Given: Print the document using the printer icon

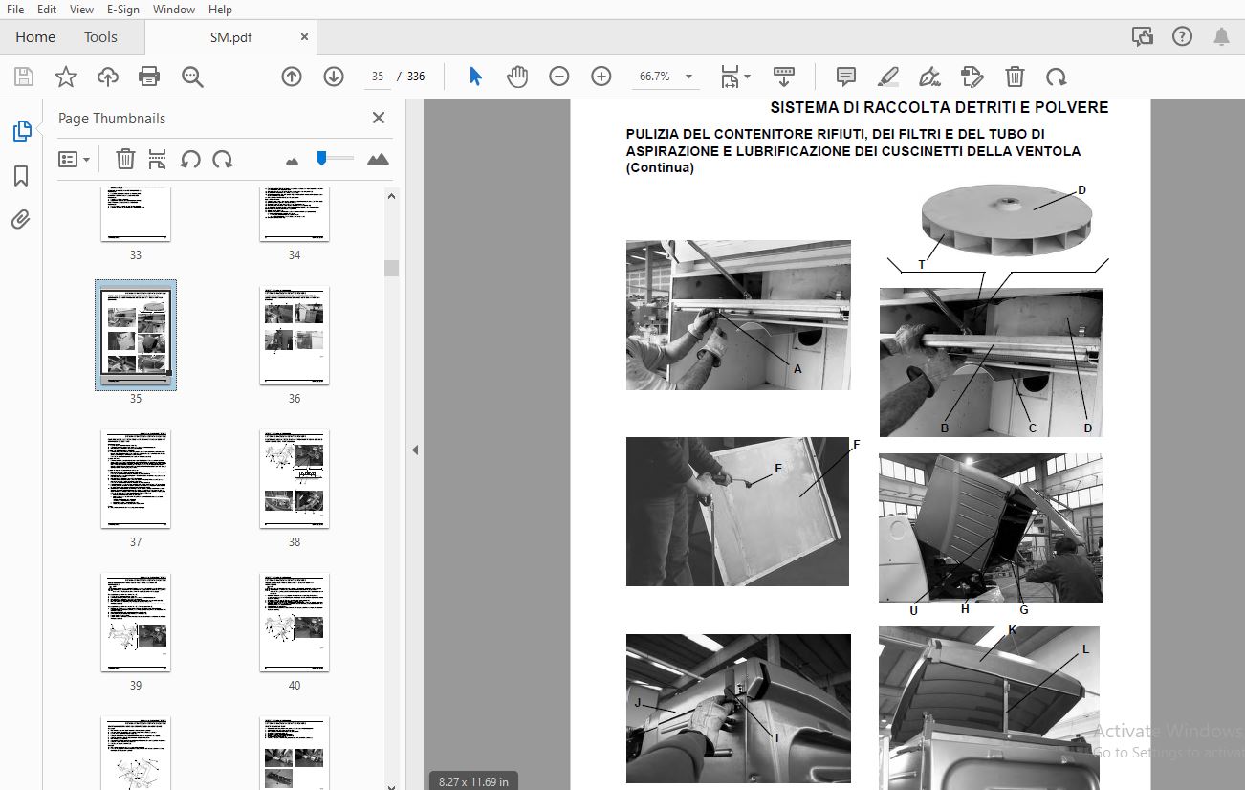Looking at the screenshot, I should click(x=149, y=77).
